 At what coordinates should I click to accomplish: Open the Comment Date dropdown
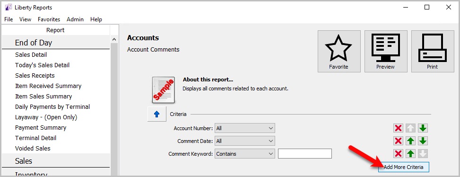245,141
